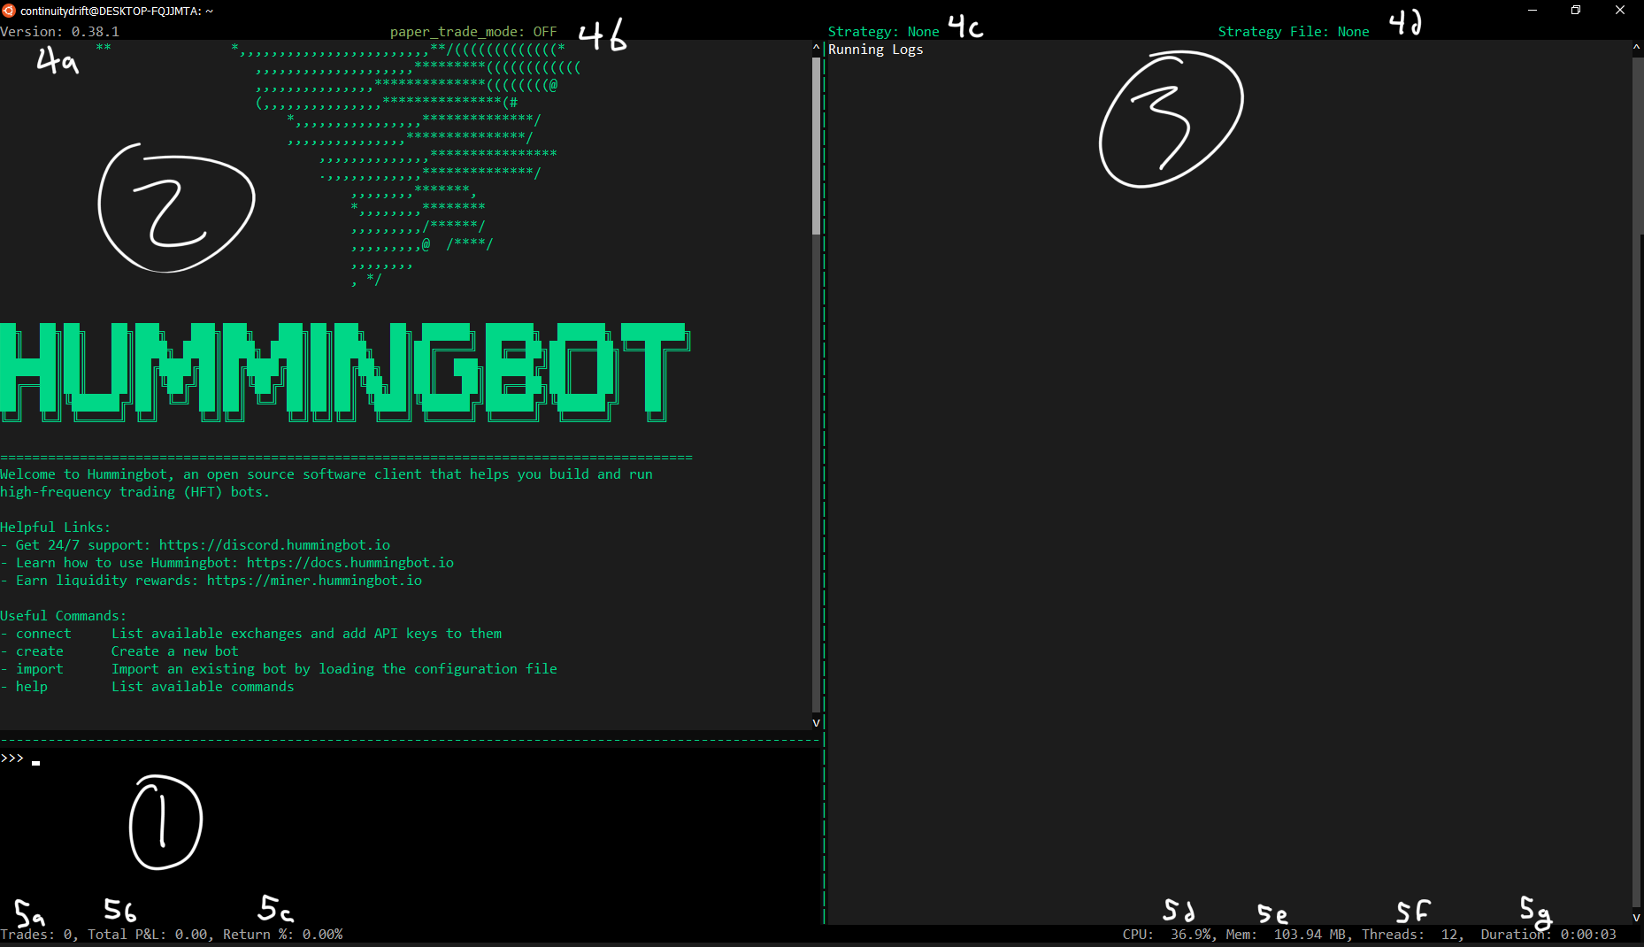Open the docs.hummingbot.io link
1644x947 pixels.
pyautogui.click(x=350, y=563)
